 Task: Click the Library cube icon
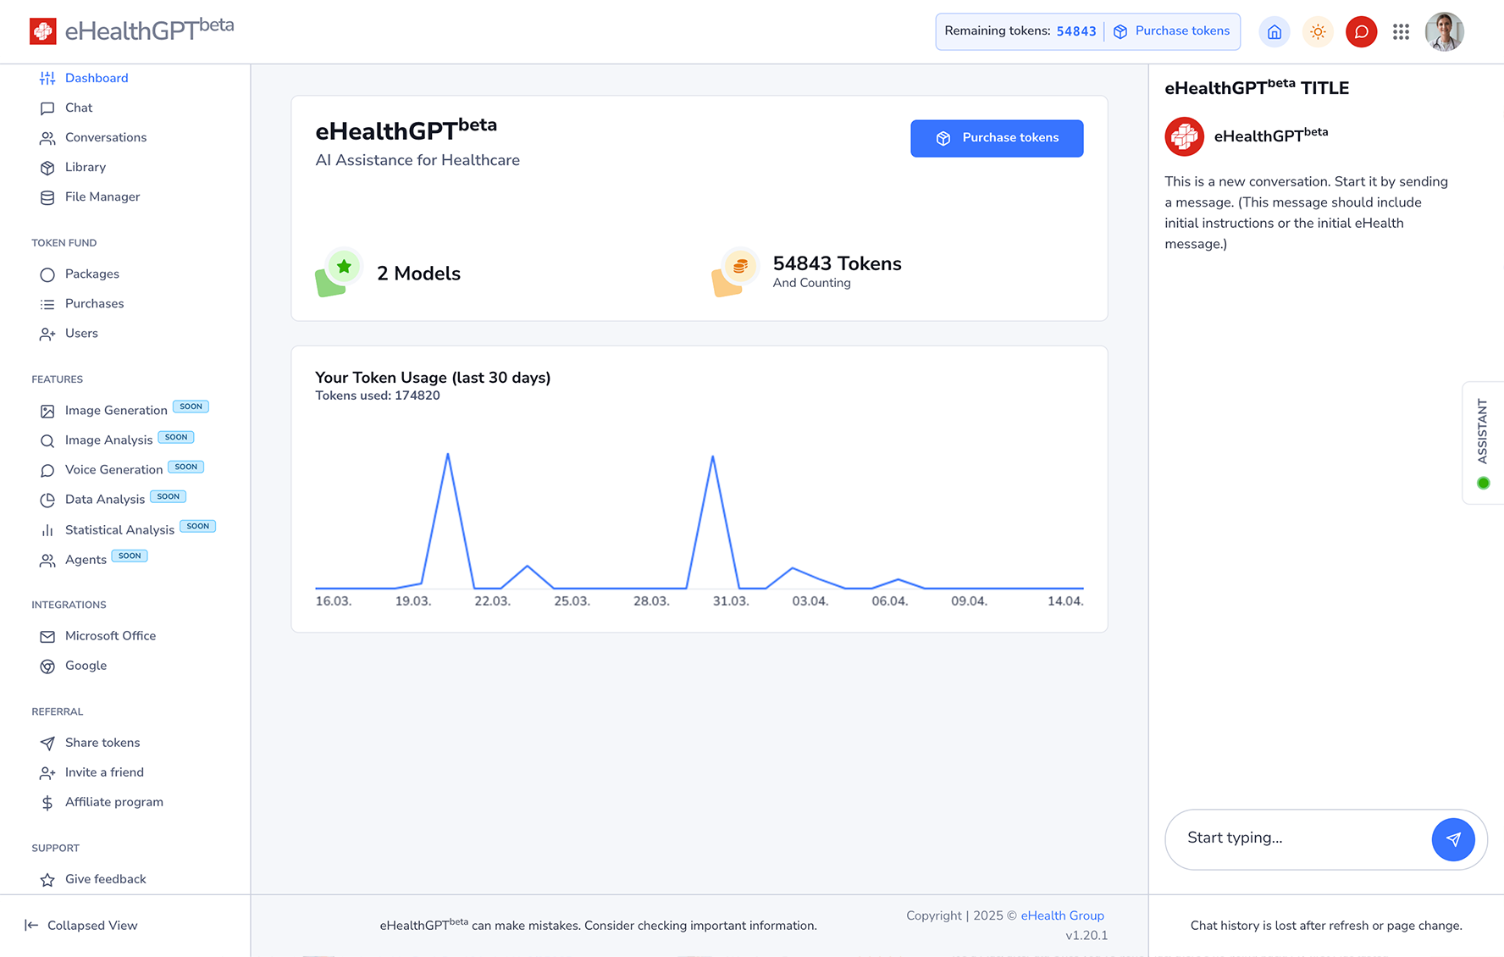coord(47,168)
